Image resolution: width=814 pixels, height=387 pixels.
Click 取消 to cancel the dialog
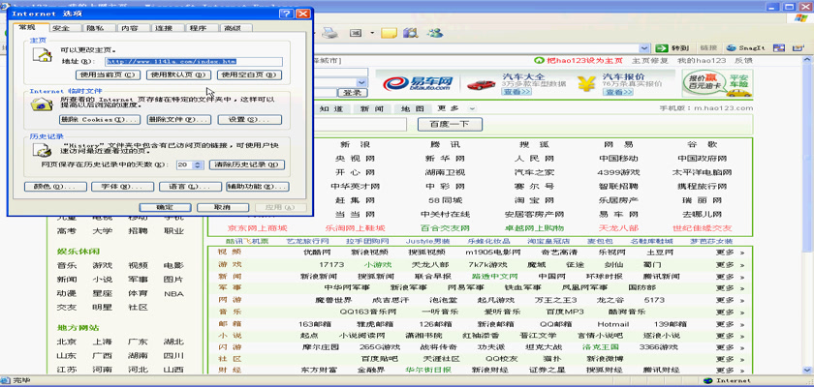click(x=223, y=207)
